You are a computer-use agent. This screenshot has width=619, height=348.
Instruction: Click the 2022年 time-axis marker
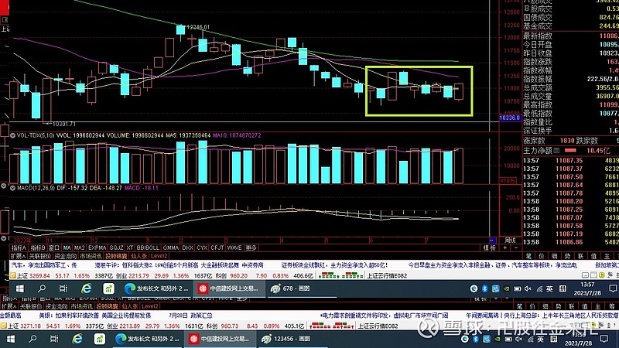click(22, 240)
